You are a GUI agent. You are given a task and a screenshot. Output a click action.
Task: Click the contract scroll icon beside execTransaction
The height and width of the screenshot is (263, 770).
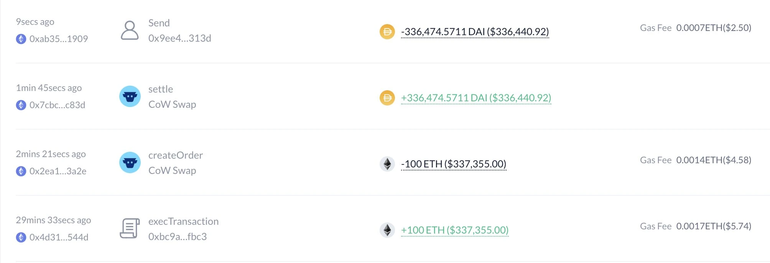click(x=130, y=228)
